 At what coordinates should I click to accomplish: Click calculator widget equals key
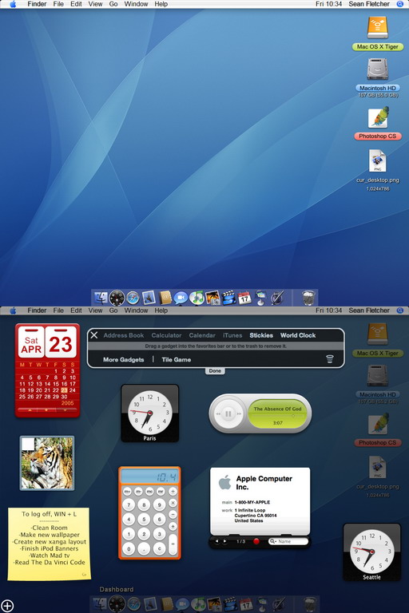tap(173, 544)
